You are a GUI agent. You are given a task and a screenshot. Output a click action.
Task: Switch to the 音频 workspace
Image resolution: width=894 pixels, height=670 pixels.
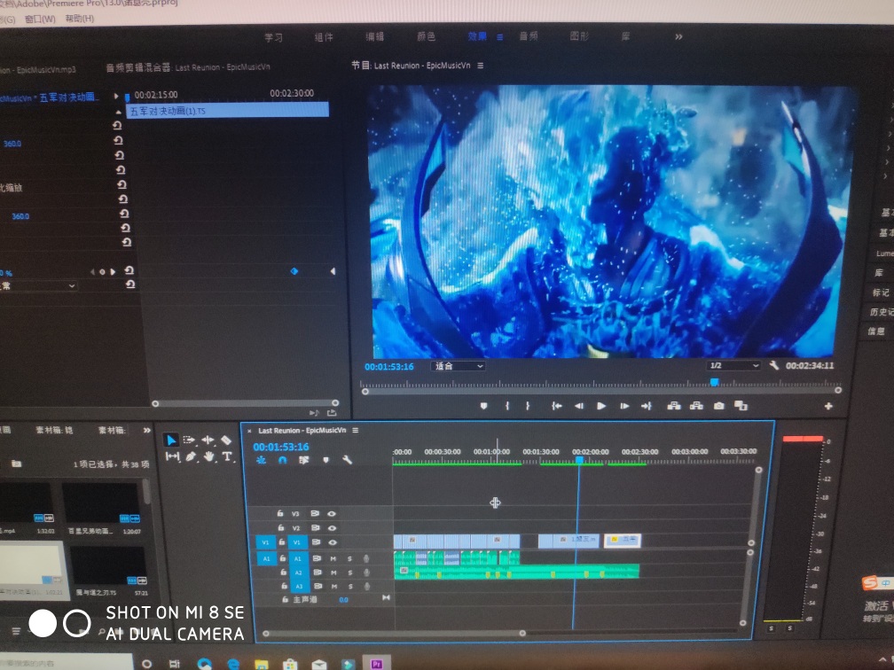529,36
